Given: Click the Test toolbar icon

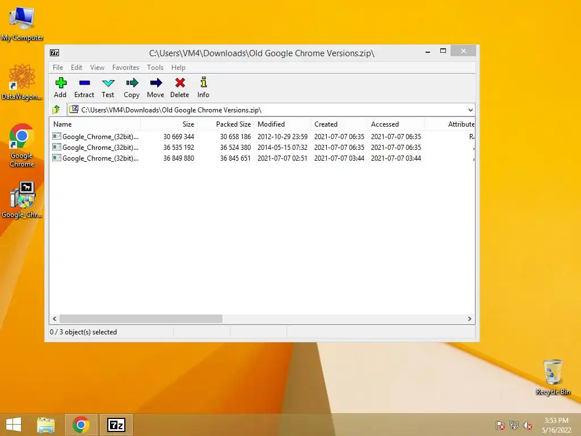Looking at the screenshot, I should 108,83.
